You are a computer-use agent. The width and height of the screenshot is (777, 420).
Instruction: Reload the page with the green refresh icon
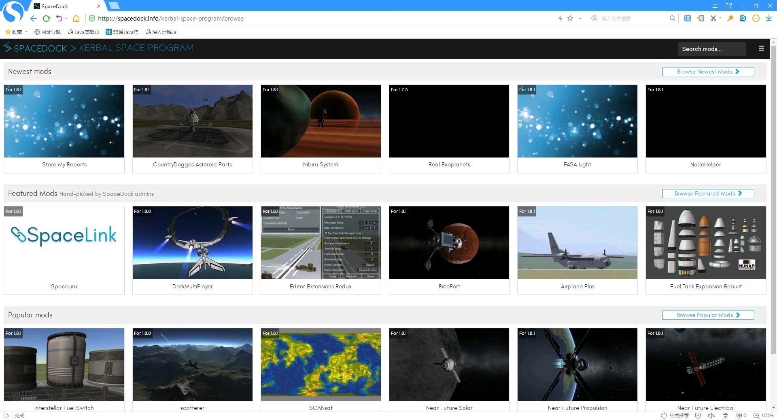point(46,19)
